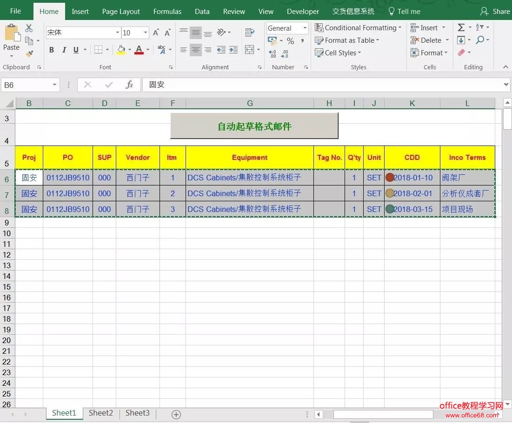Open the Page Layout ribbon tab
The image size is (512, 423).
coord(121,11)
